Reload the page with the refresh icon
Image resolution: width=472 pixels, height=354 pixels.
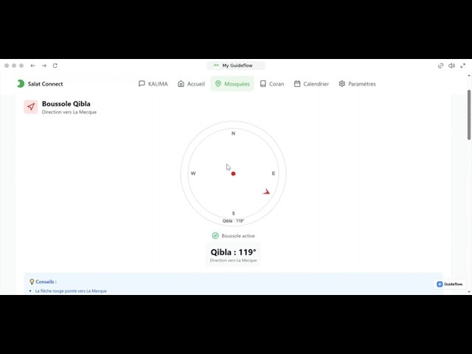[55, 66]
